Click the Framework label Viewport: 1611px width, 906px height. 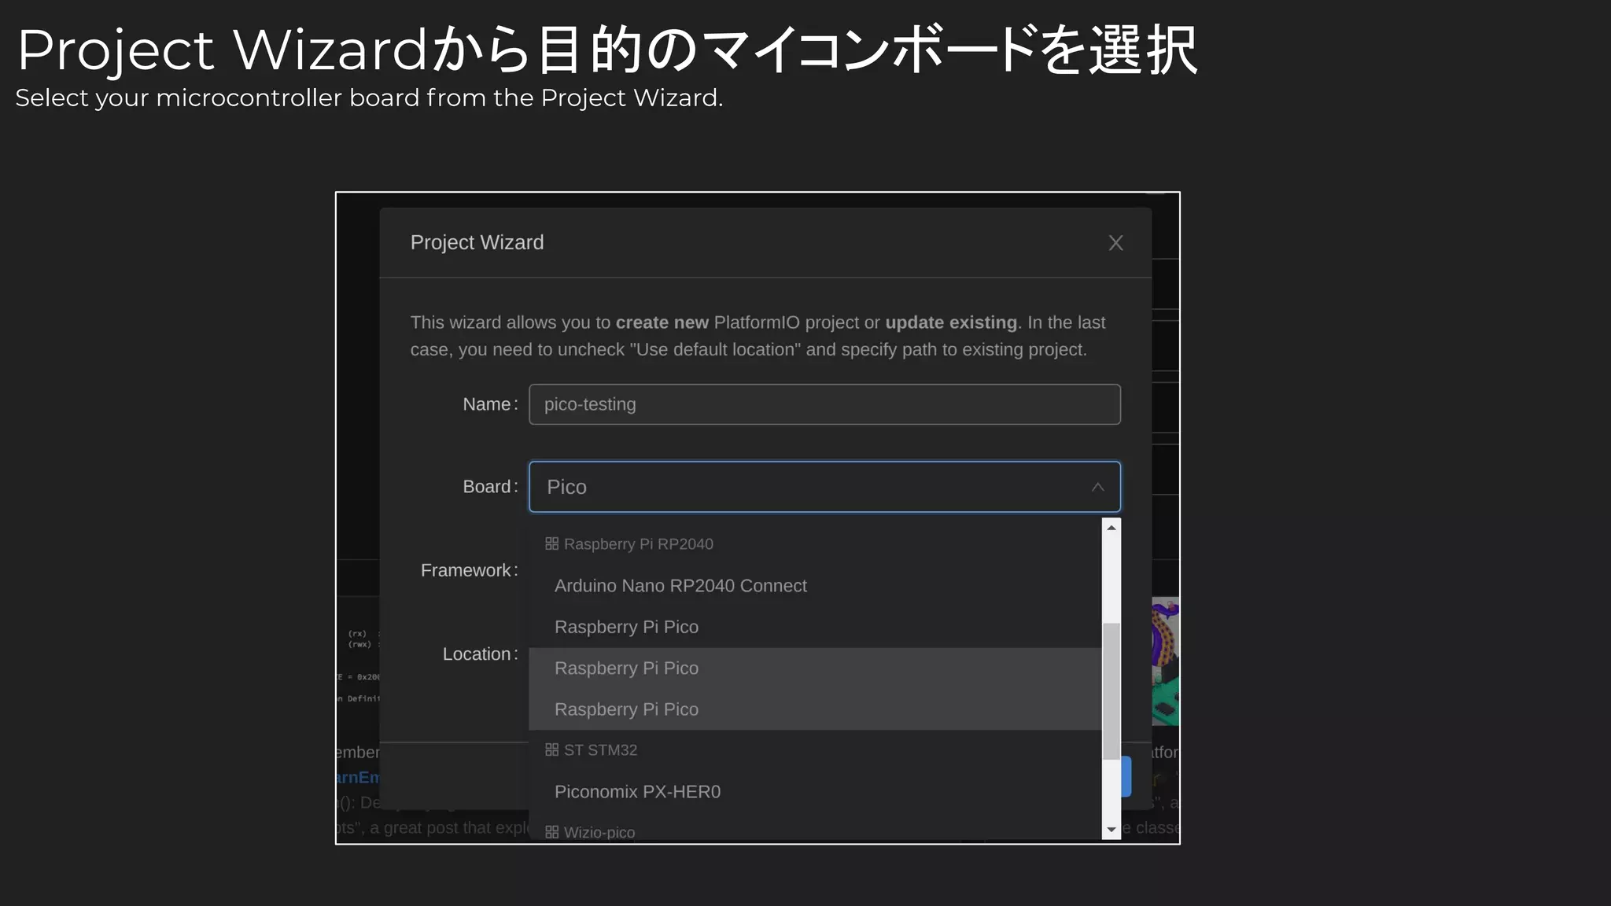pos(469,570)
